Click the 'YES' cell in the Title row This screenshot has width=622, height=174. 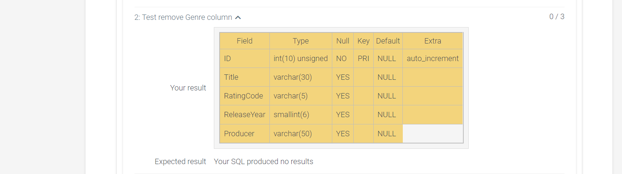pos(343,77)
